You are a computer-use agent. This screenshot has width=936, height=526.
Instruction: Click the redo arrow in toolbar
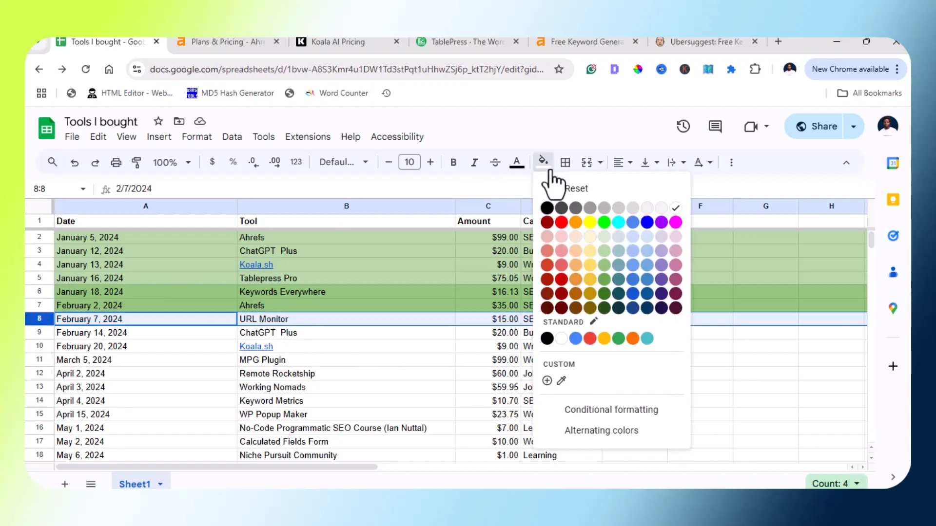[x=95, y=163]
